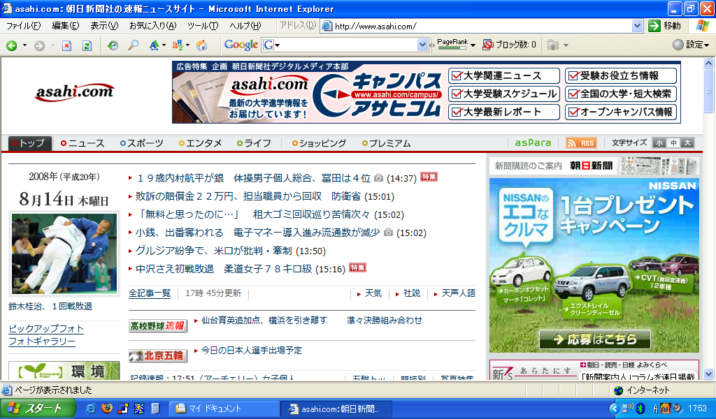Refresh the page with the green arrows icon
716x419 pixels.
(87, 45)
